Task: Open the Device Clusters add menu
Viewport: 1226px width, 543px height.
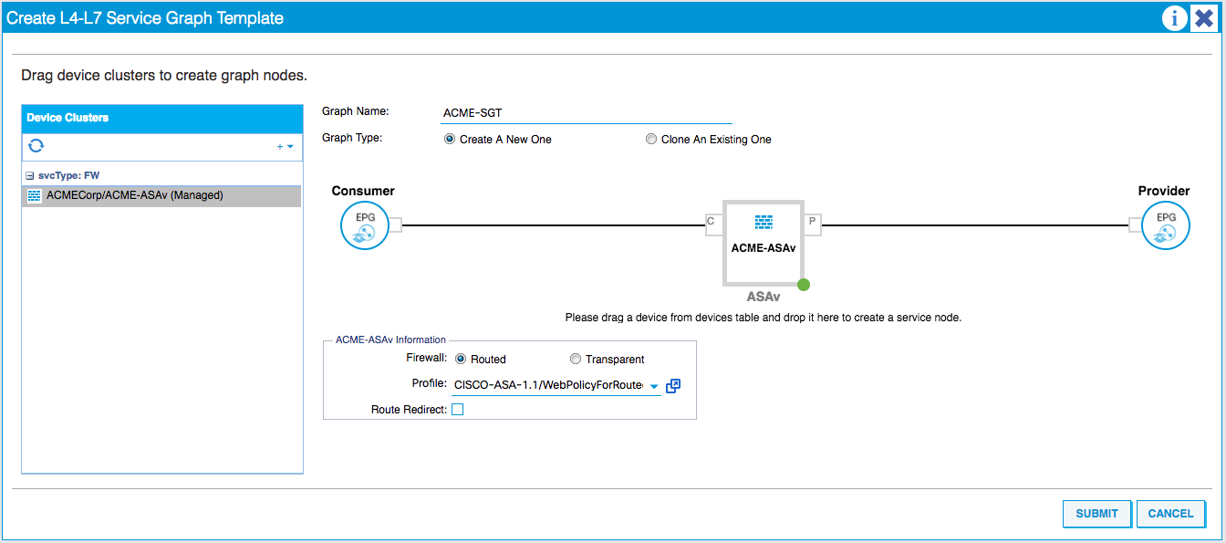Action: [286, 147]
